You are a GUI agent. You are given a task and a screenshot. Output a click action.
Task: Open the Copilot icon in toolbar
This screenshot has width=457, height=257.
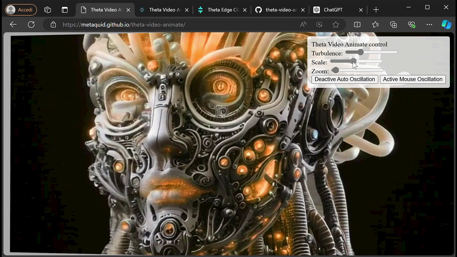[x=446, y=25]
